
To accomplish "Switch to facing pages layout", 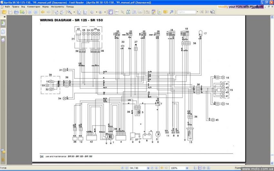I will (204, 168).
